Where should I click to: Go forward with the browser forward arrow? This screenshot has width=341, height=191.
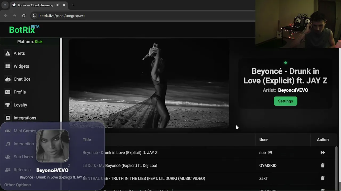tap(15, 16)
